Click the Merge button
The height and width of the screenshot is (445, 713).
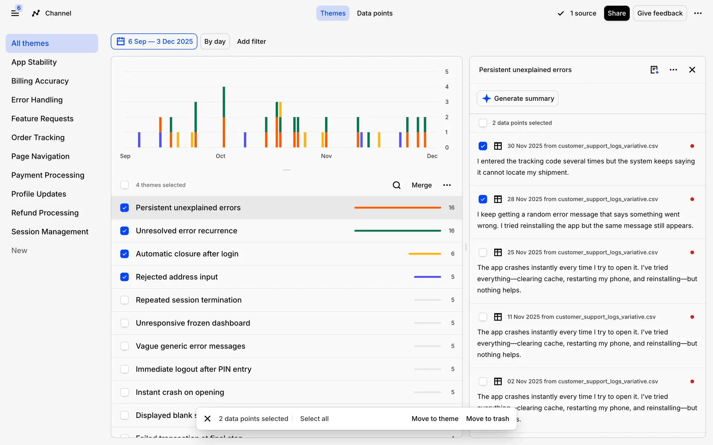[x=421, y=185]
